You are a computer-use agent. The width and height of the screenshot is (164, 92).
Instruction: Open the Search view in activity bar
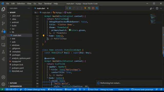coord(3,16)
